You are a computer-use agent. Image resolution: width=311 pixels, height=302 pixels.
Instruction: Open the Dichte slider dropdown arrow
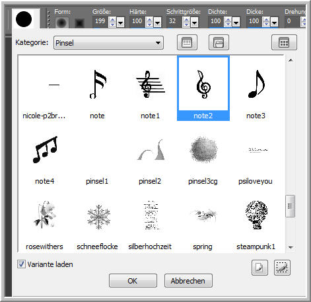pyautogui.click(x=236, y=22)
